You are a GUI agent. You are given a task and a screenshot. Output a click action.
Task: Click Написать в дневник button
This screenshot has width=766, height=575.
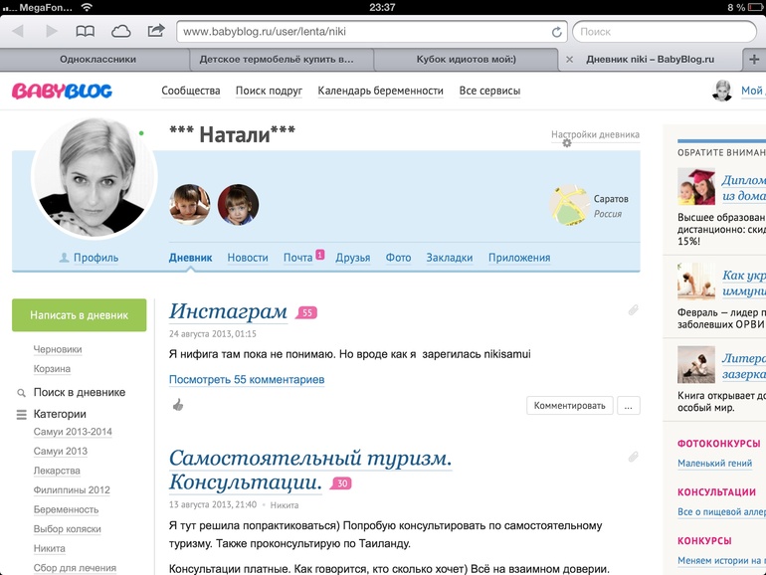80,315
